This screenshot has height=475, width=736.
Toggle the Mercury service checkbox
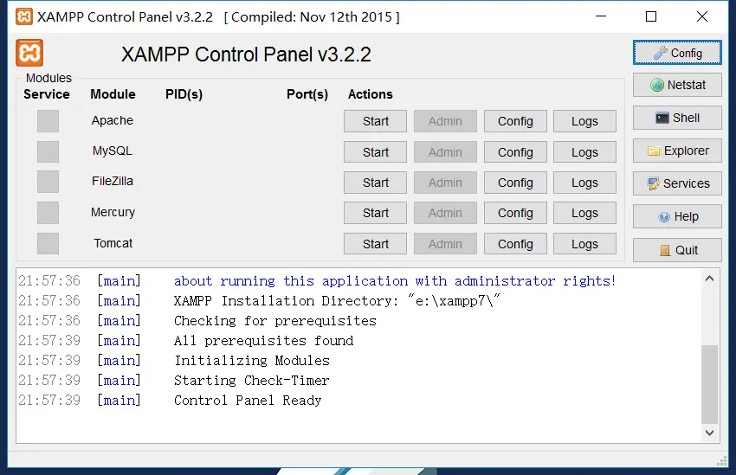click(x=48, y=213)
